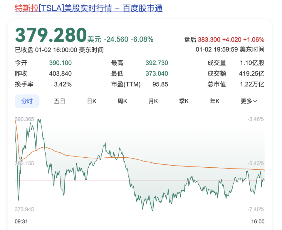Viewport: 282px width, 230px height.
Task: Click the 今开 value 390.100
Action: [61, 63]
